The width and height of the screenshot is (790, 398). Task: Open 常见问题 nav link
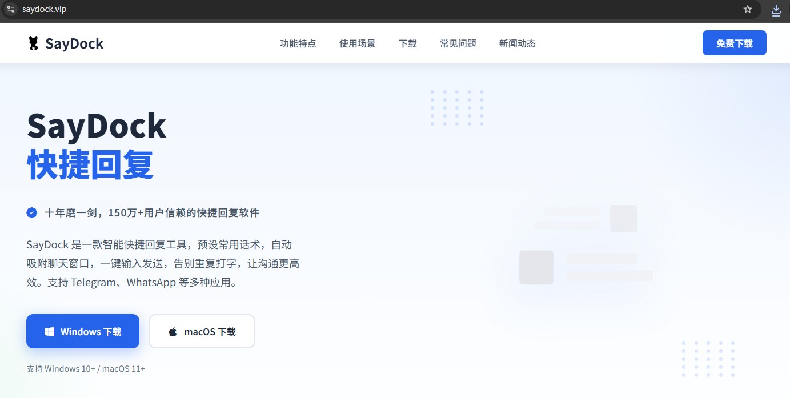pyautogui.click(x=458, y=43)
